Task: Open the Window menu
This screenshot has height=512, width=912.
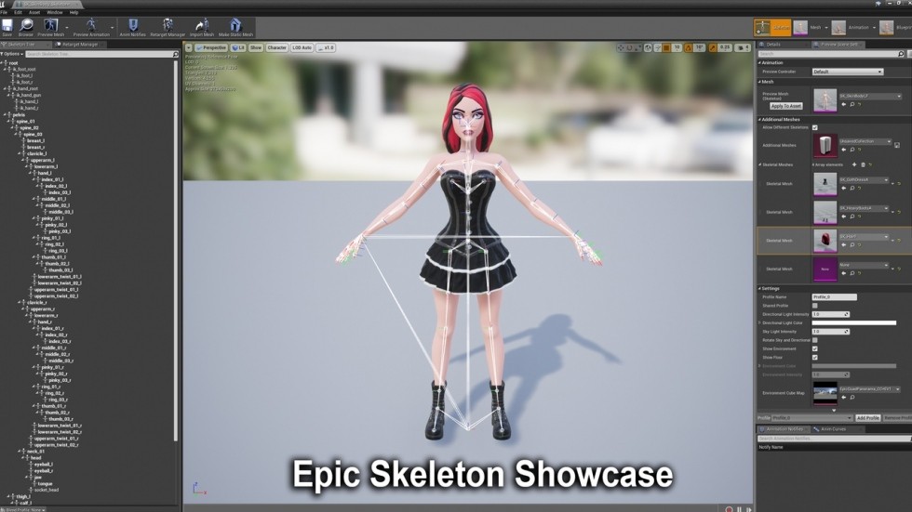Action: pos(55,12)
